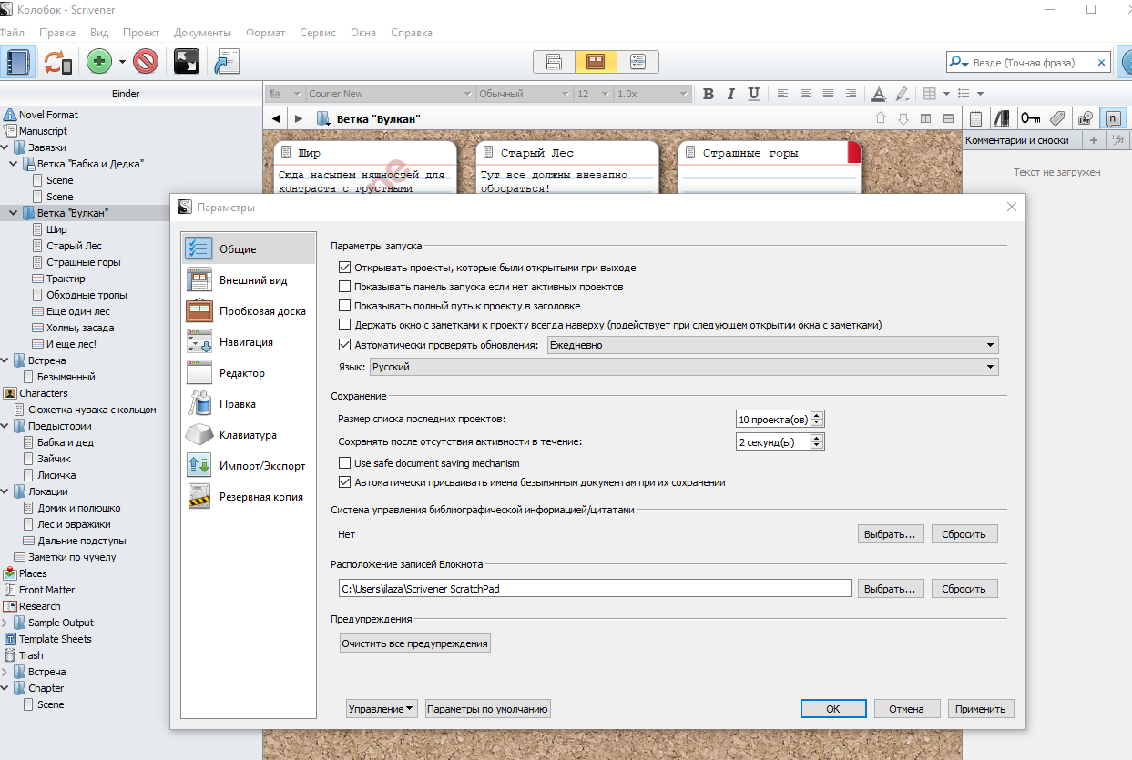Click the Применить button

pos(981,709)
